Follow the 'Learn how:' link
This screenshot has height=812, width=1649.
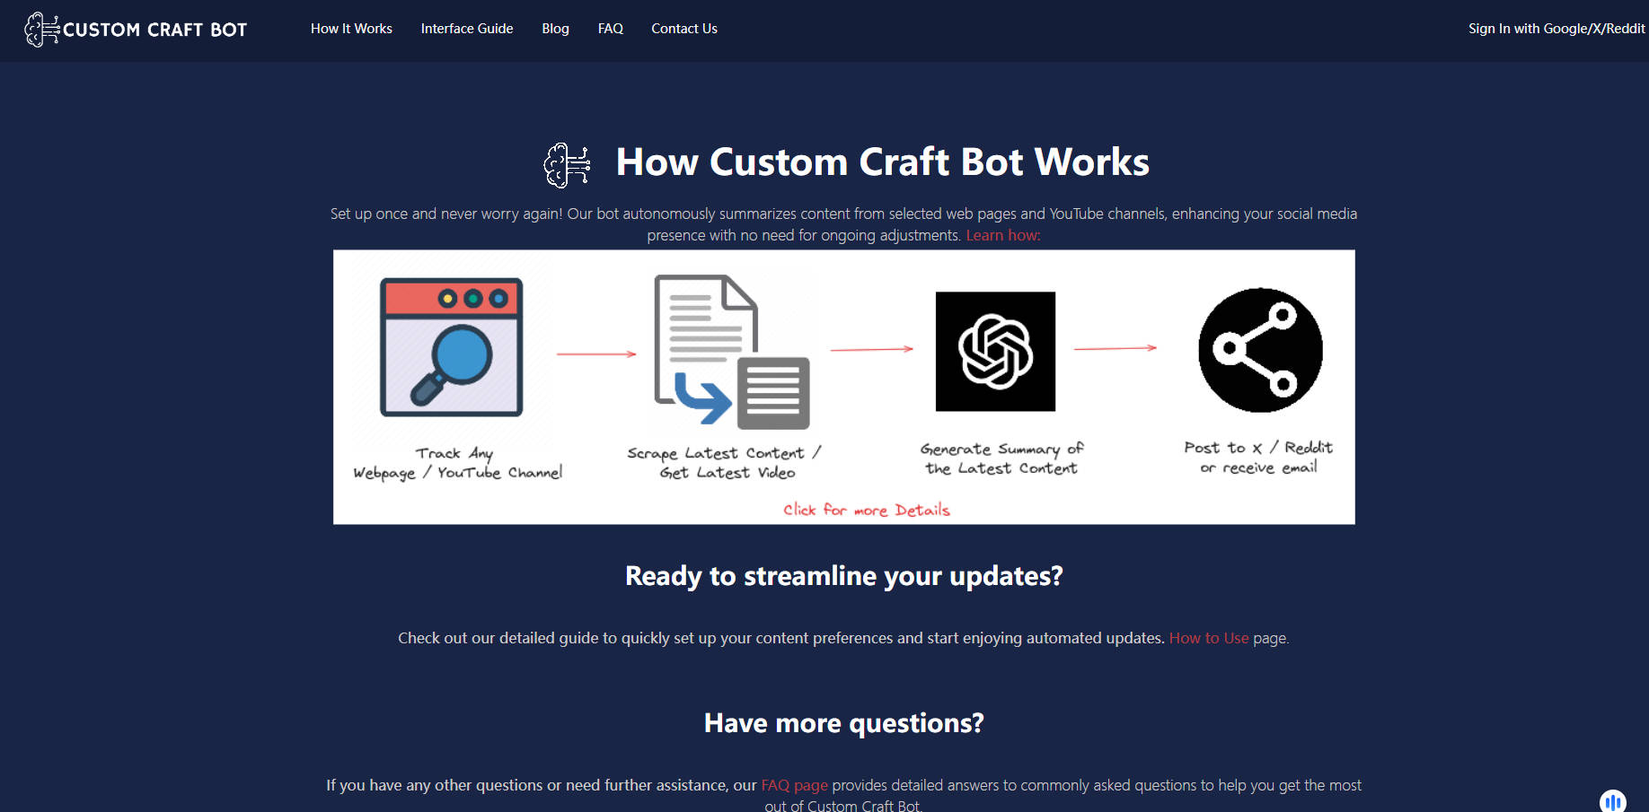(1002, 235)
